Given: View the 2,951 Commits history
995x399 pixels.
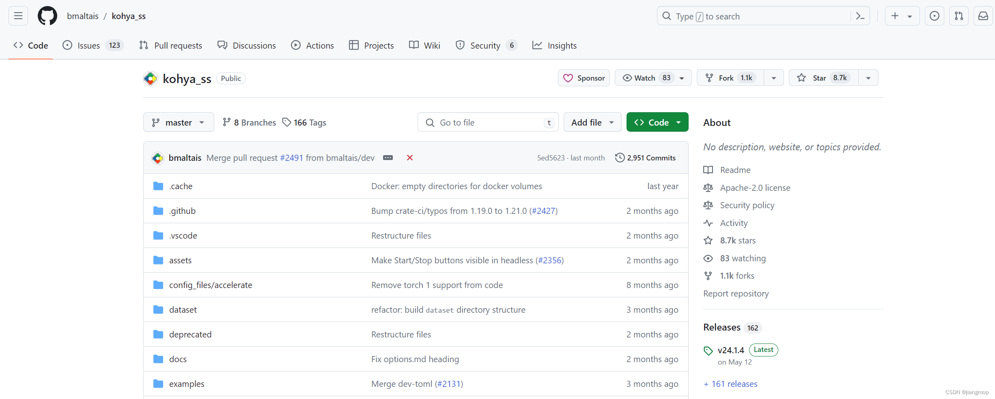Looking at the screenshot, I should tap(645, 158).
